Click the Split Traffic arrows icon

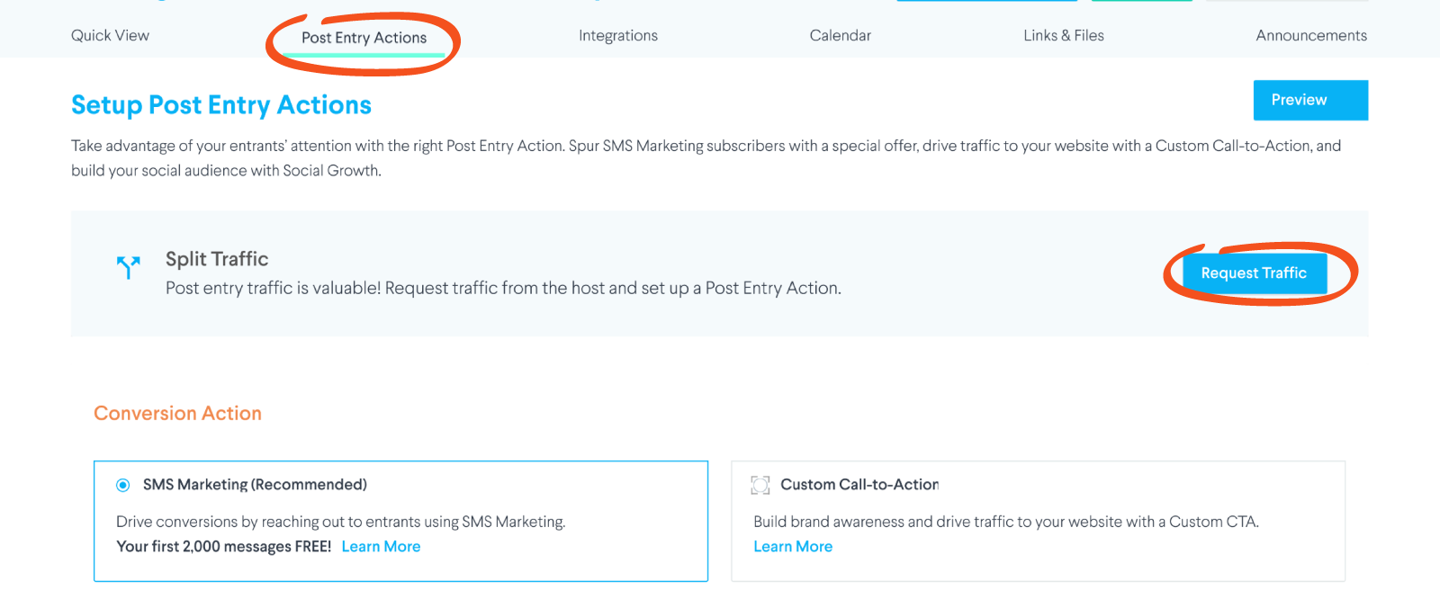coord(129,267)
